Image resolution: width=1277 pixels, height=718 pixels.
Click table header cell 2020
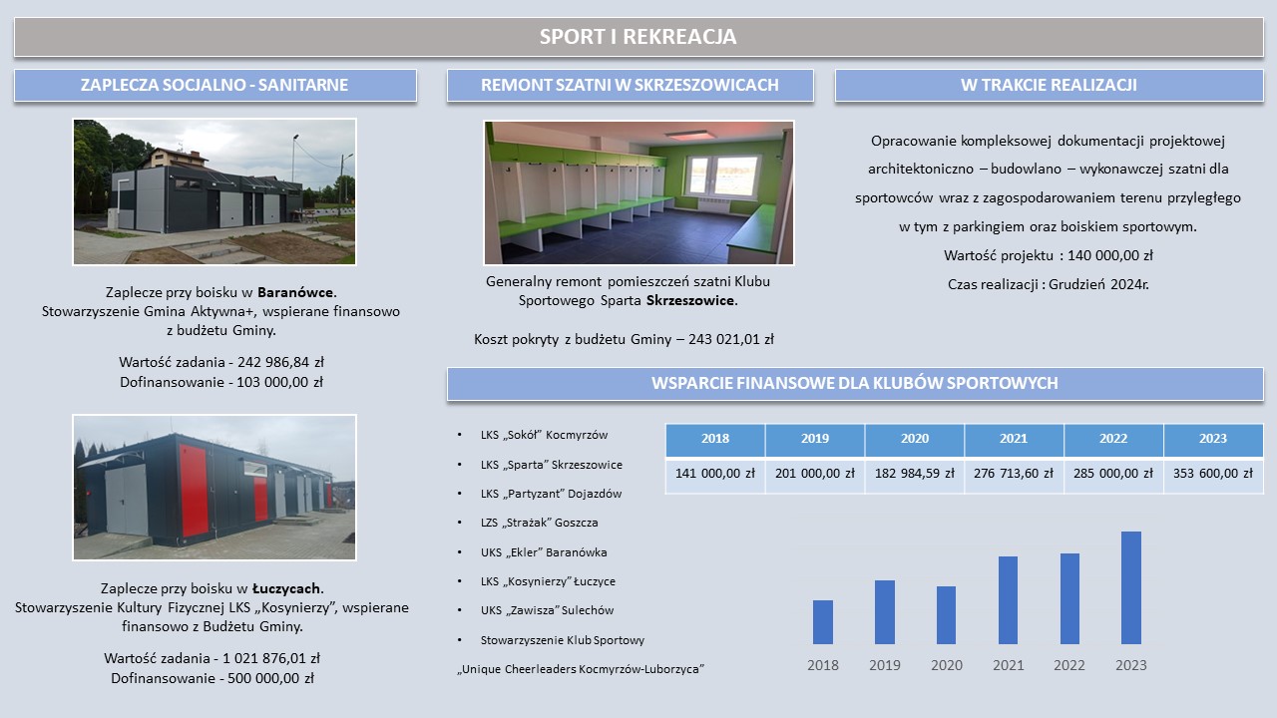pyautogui.click(x=915, y=440)
